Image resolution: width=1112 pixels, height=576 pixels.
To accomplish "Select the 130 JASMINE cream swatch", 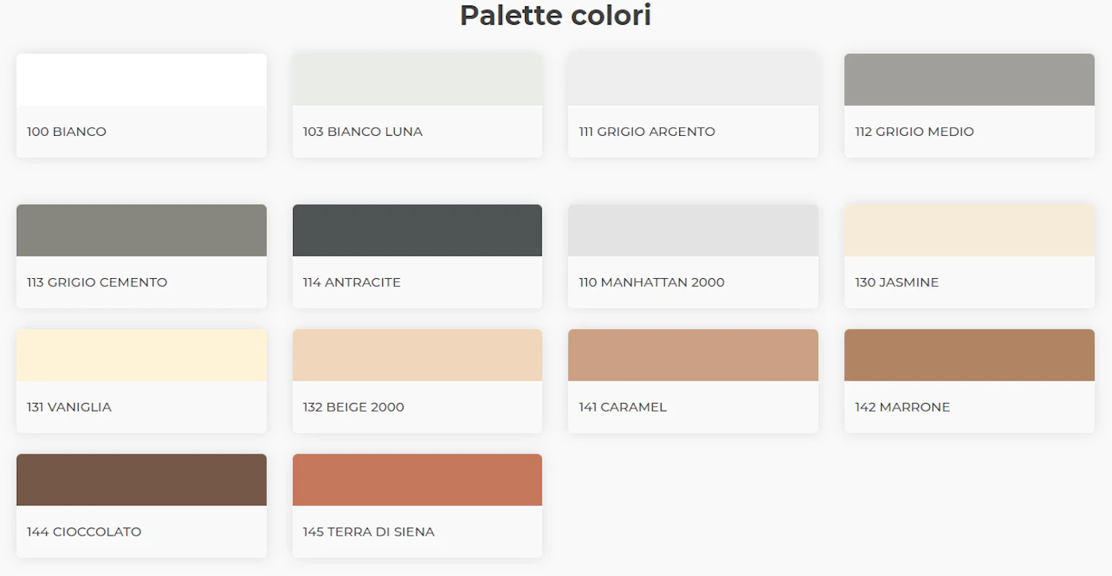I will [x=969, y=230].
